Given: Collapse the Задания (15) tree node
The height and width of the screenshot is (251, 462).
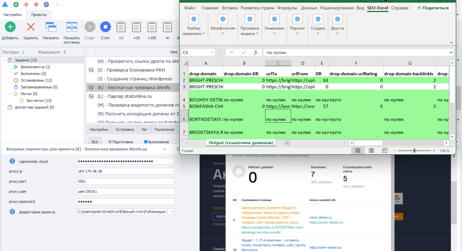Looking at the screenshot, I should click(x=4, y=60).
